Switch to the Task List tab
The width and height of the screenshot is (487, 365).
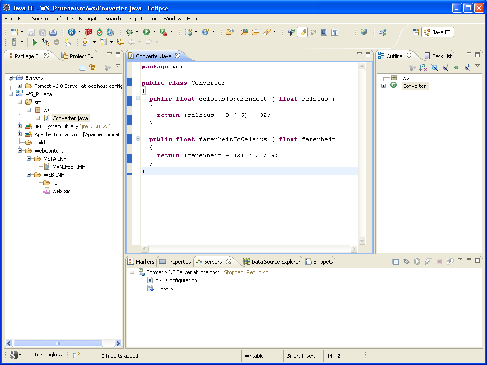(x=438, y=56)
